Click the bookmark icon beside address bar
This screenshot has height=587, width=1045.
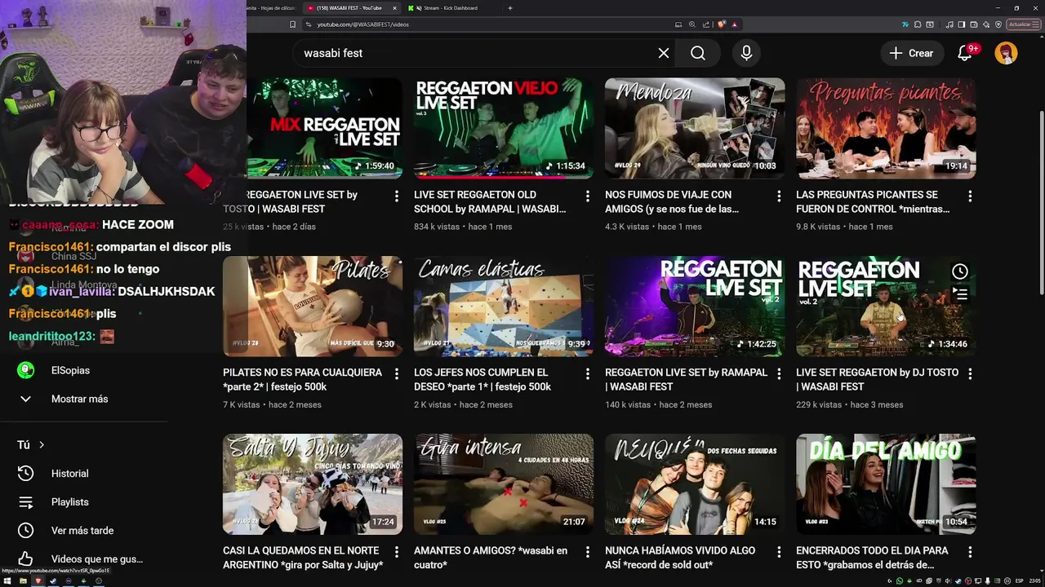(292, 24)
